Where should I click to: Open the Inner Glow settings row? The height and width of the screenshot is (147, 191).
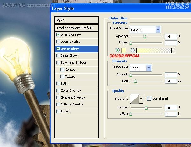click(x=76, y=56)
